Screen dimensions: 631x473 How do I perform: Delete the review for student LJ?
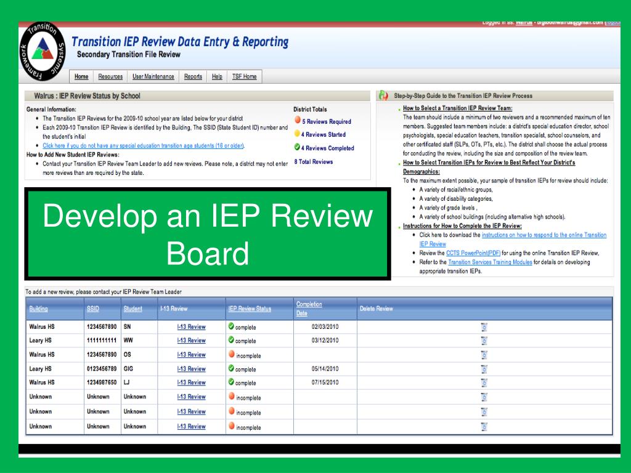point(484,382)
